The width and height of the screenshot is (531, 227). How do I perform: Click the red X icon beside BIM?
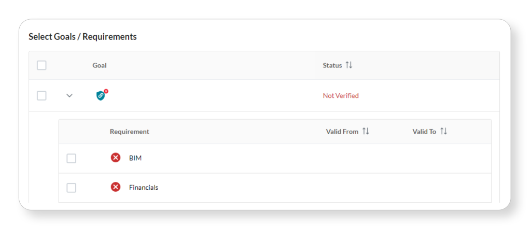click(116, 158)
